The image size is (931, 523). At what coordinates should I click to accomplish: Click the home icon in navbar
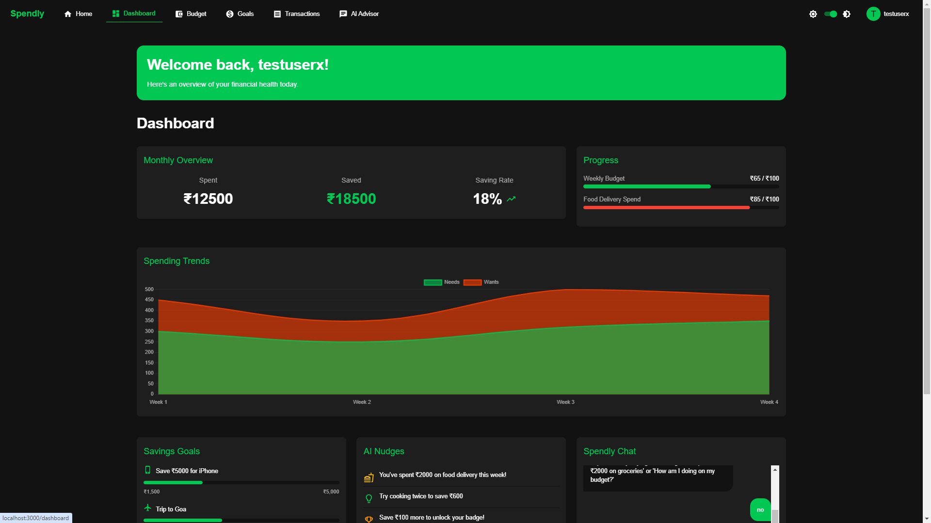point(68,14)
